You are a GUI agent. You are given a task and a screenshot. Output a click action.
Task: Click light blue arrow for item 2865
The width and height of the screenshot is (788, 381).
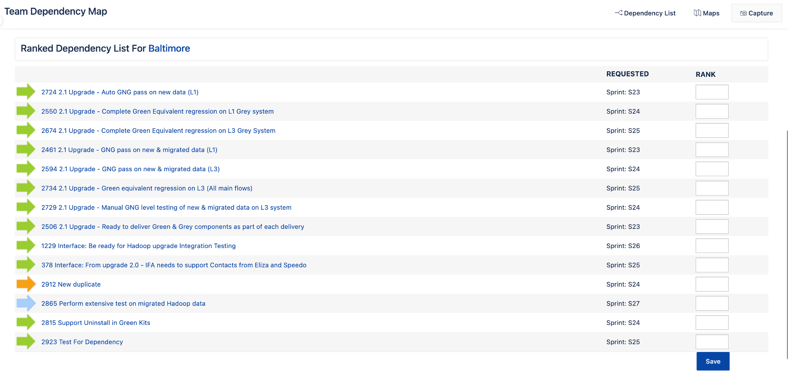pyautogui.click(x=26, y=303)
